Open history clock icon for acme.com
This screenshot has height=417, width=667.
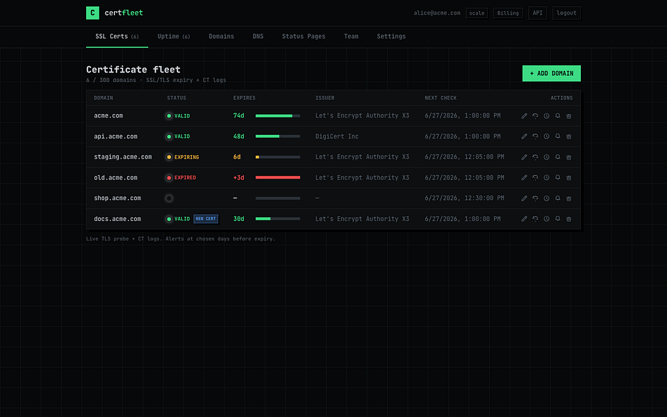547,116
